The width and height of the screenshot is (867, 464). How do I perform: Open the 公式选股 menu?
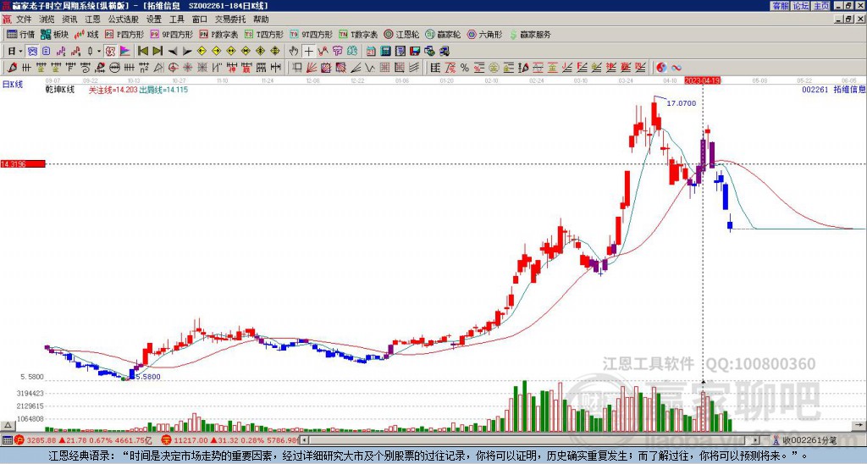pyautogui.click(x=124, y=19)
